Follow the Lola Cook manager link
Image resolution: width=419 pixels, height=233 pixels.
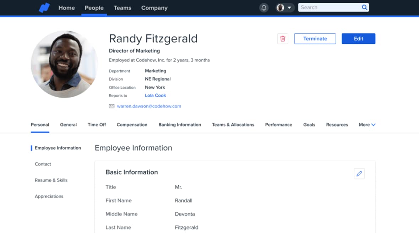[155, 96]
